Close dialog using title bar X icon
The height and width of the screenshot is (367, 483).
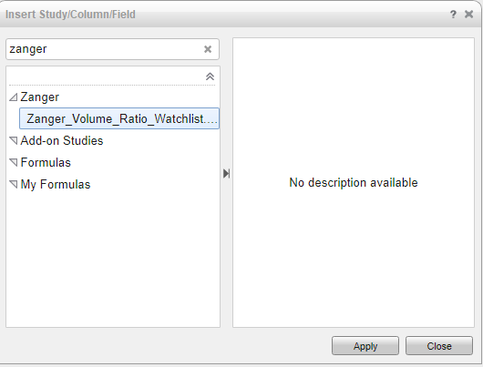click(468, 15)
